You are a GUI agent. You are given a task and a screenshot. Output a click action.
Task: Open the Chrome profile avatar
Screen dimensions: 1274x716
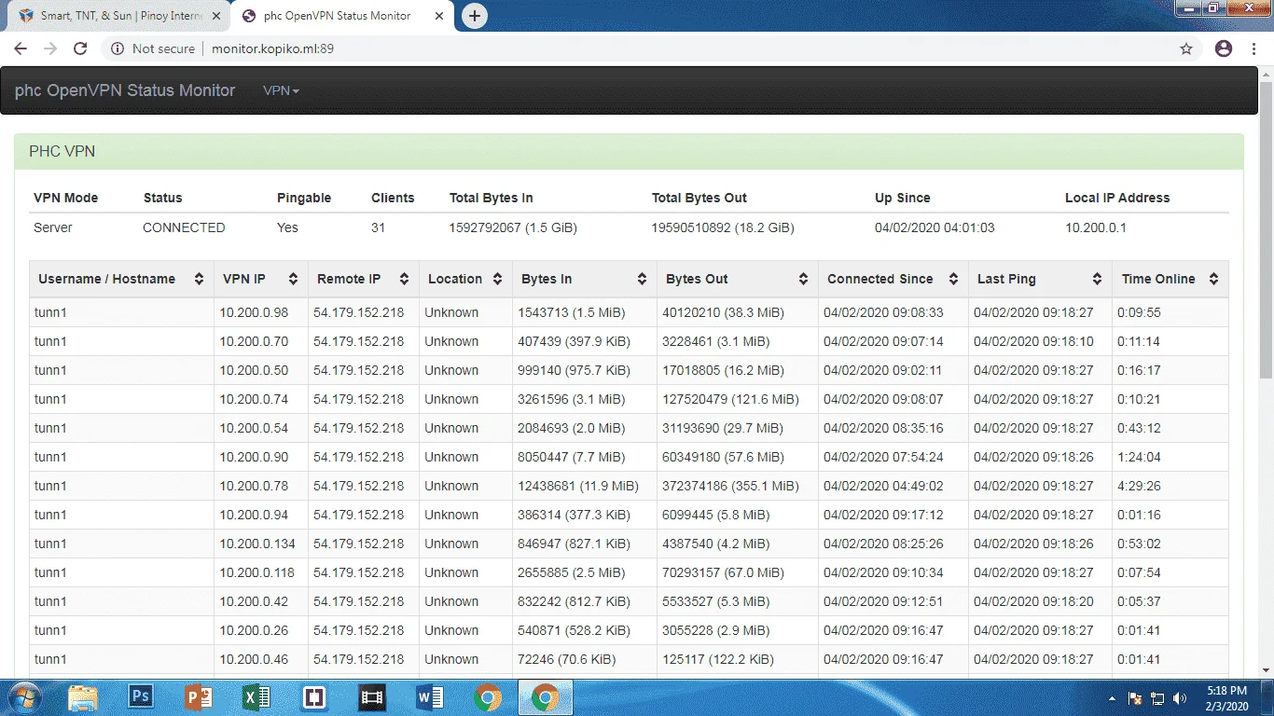(1224, 48)
